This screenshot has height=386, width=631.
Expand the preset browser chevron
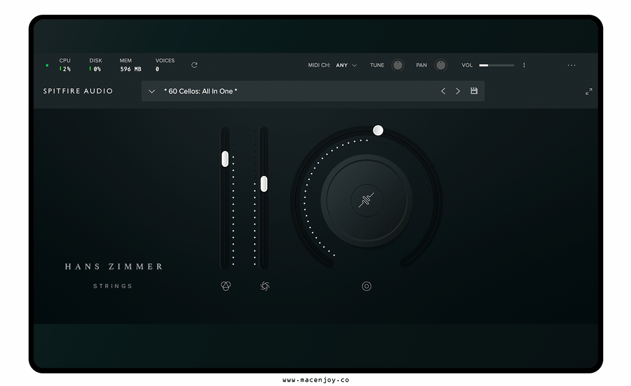pos(152,91)
